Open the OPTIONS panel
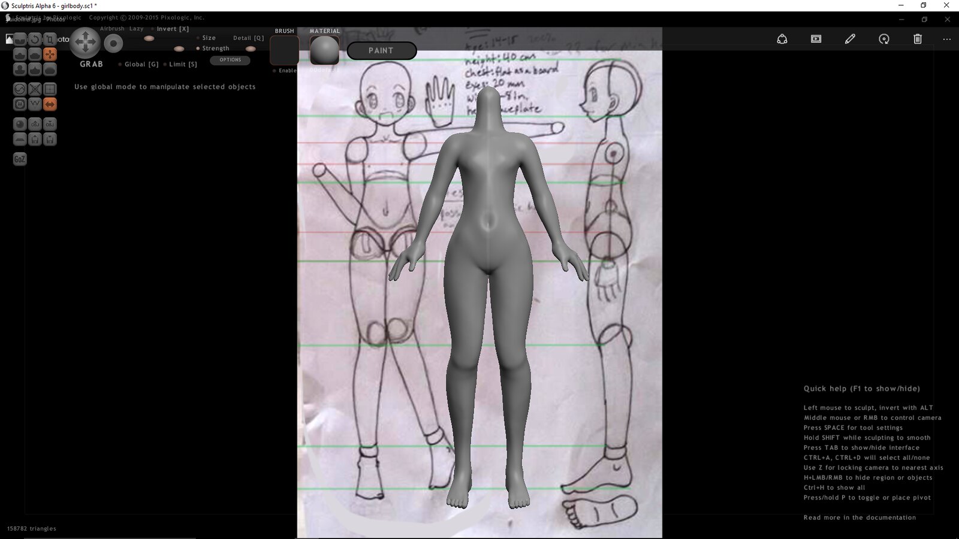Screen dimensions: 959x539 tap(230, 60)
